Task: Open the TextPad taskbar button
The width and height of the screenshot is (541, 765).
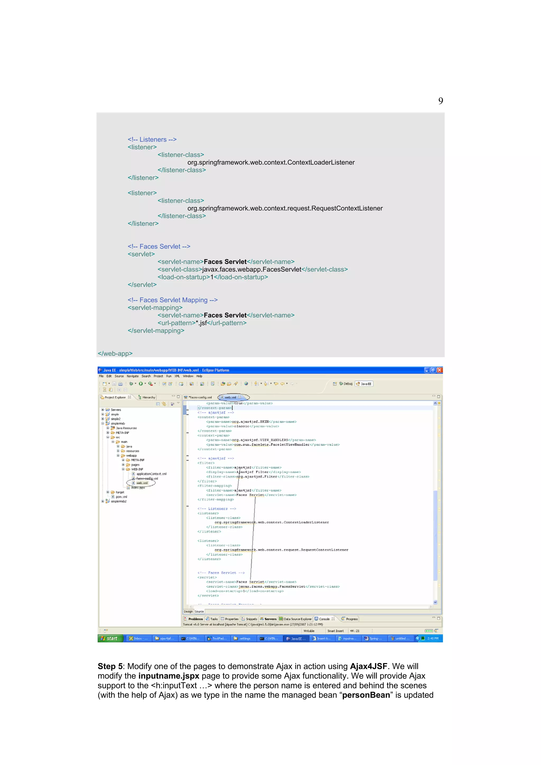Action: coord(218,638)
